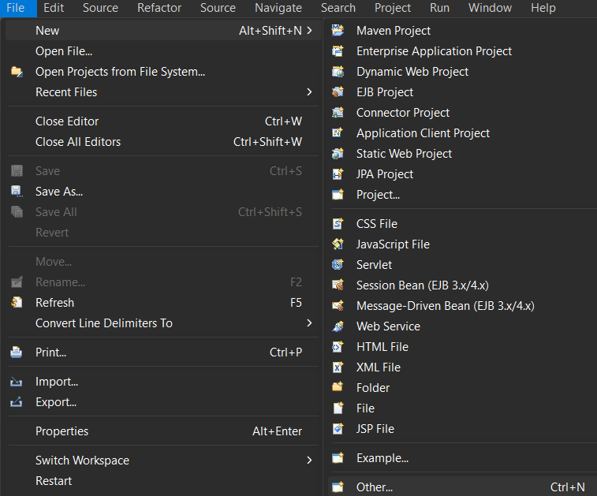Click the XML File icon
The image size is (597, 496).
tap(338, 367)
